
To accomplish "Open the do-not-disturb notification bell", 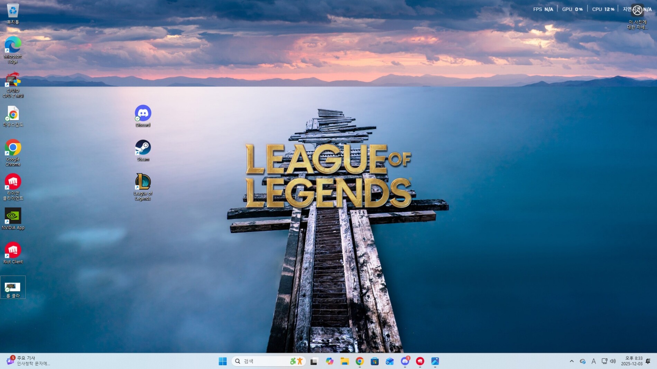I will coord(648,361).
